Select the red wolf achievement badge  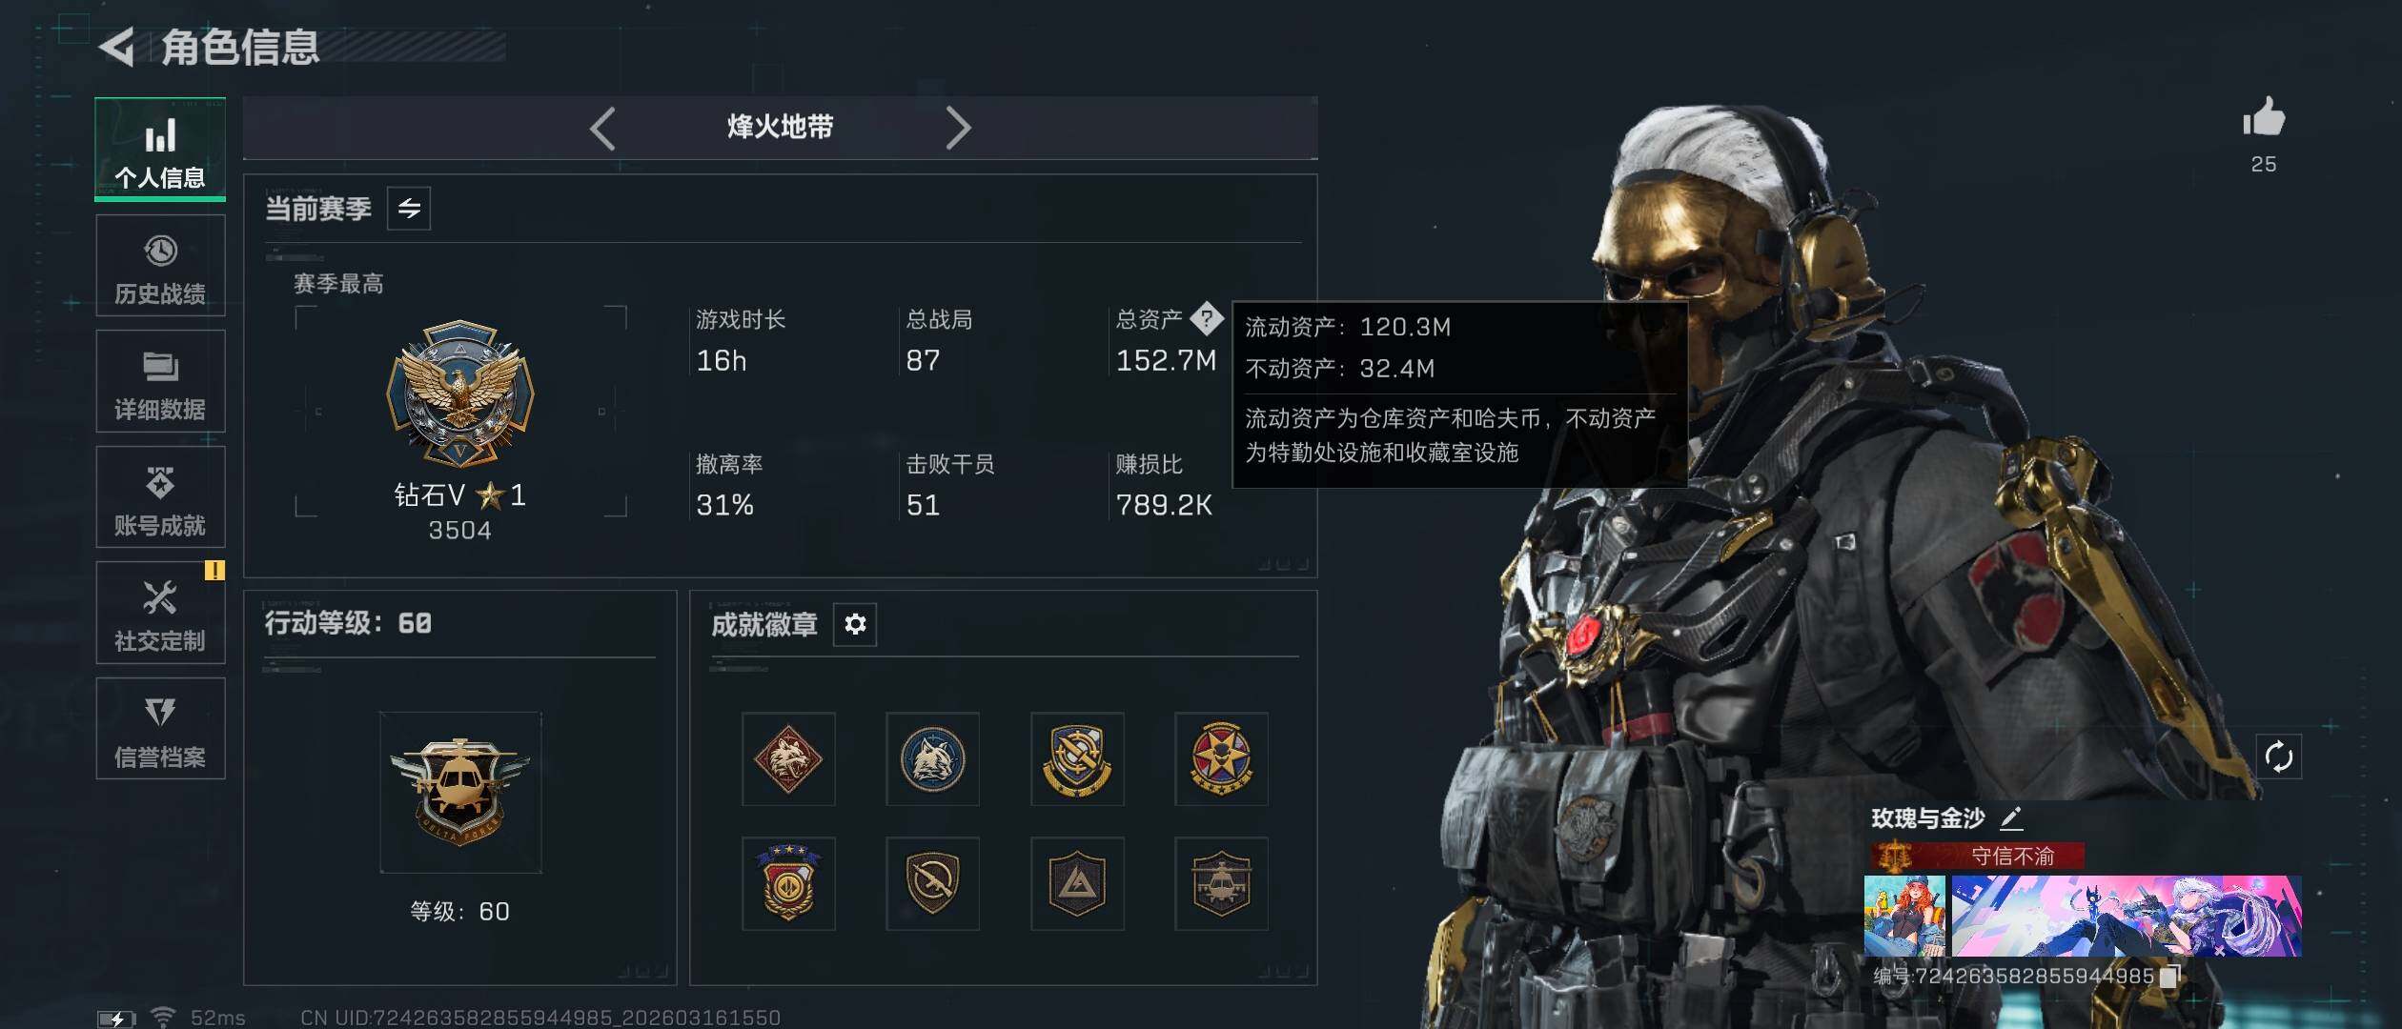[788, 758]
